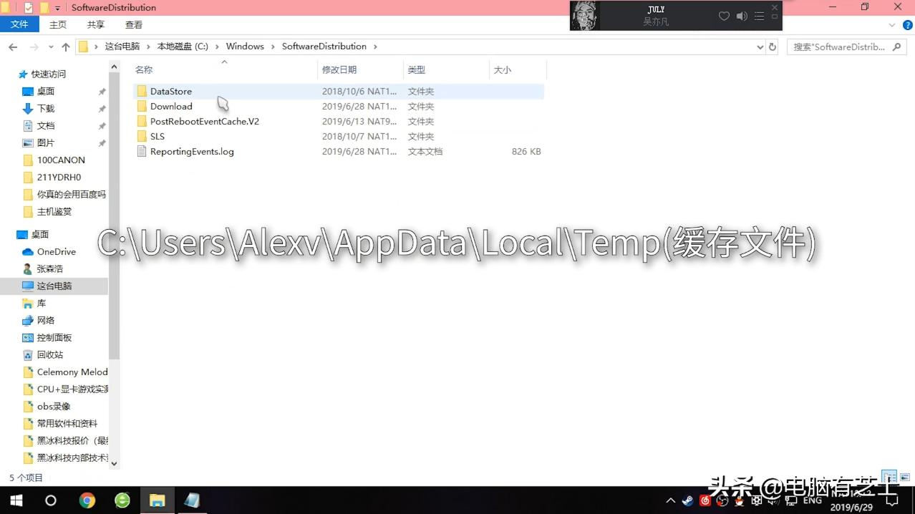Open the 主页 ribbon tab
The width and height of the screenshot is (915, 514).
click(x=58, y=24)
